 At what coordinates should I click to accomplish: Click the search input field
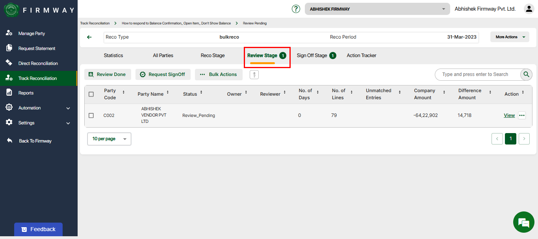tap(477, 74)
